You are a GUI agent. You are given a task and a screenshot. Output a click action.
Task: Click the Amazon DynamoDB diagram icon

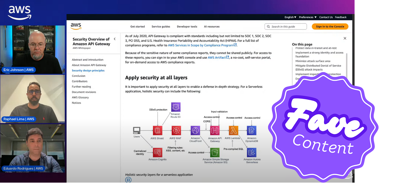(252, 131)
